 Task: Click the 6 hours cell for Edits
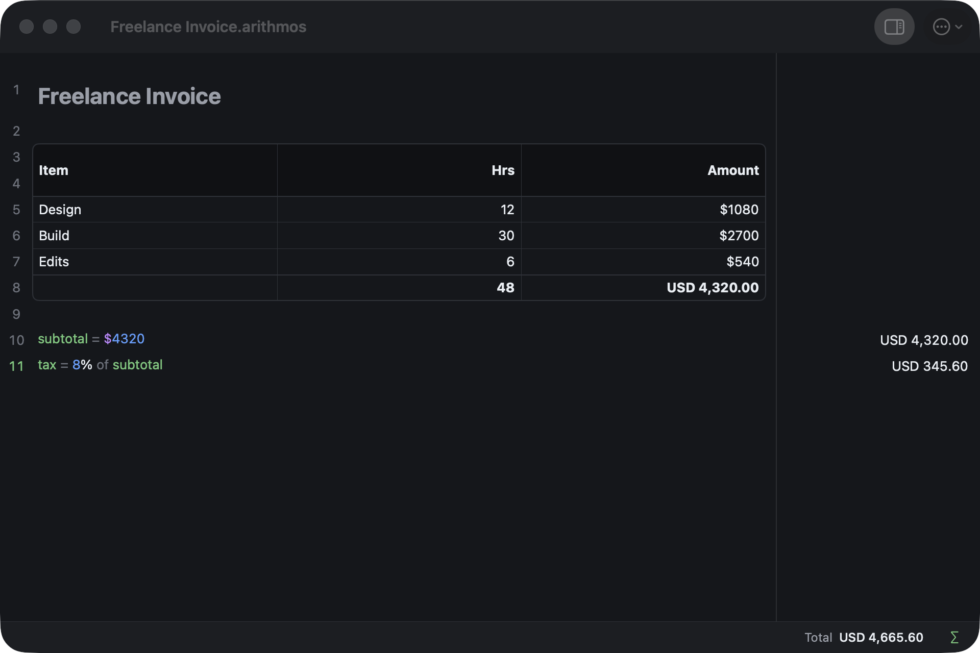(x=399, y=262)
